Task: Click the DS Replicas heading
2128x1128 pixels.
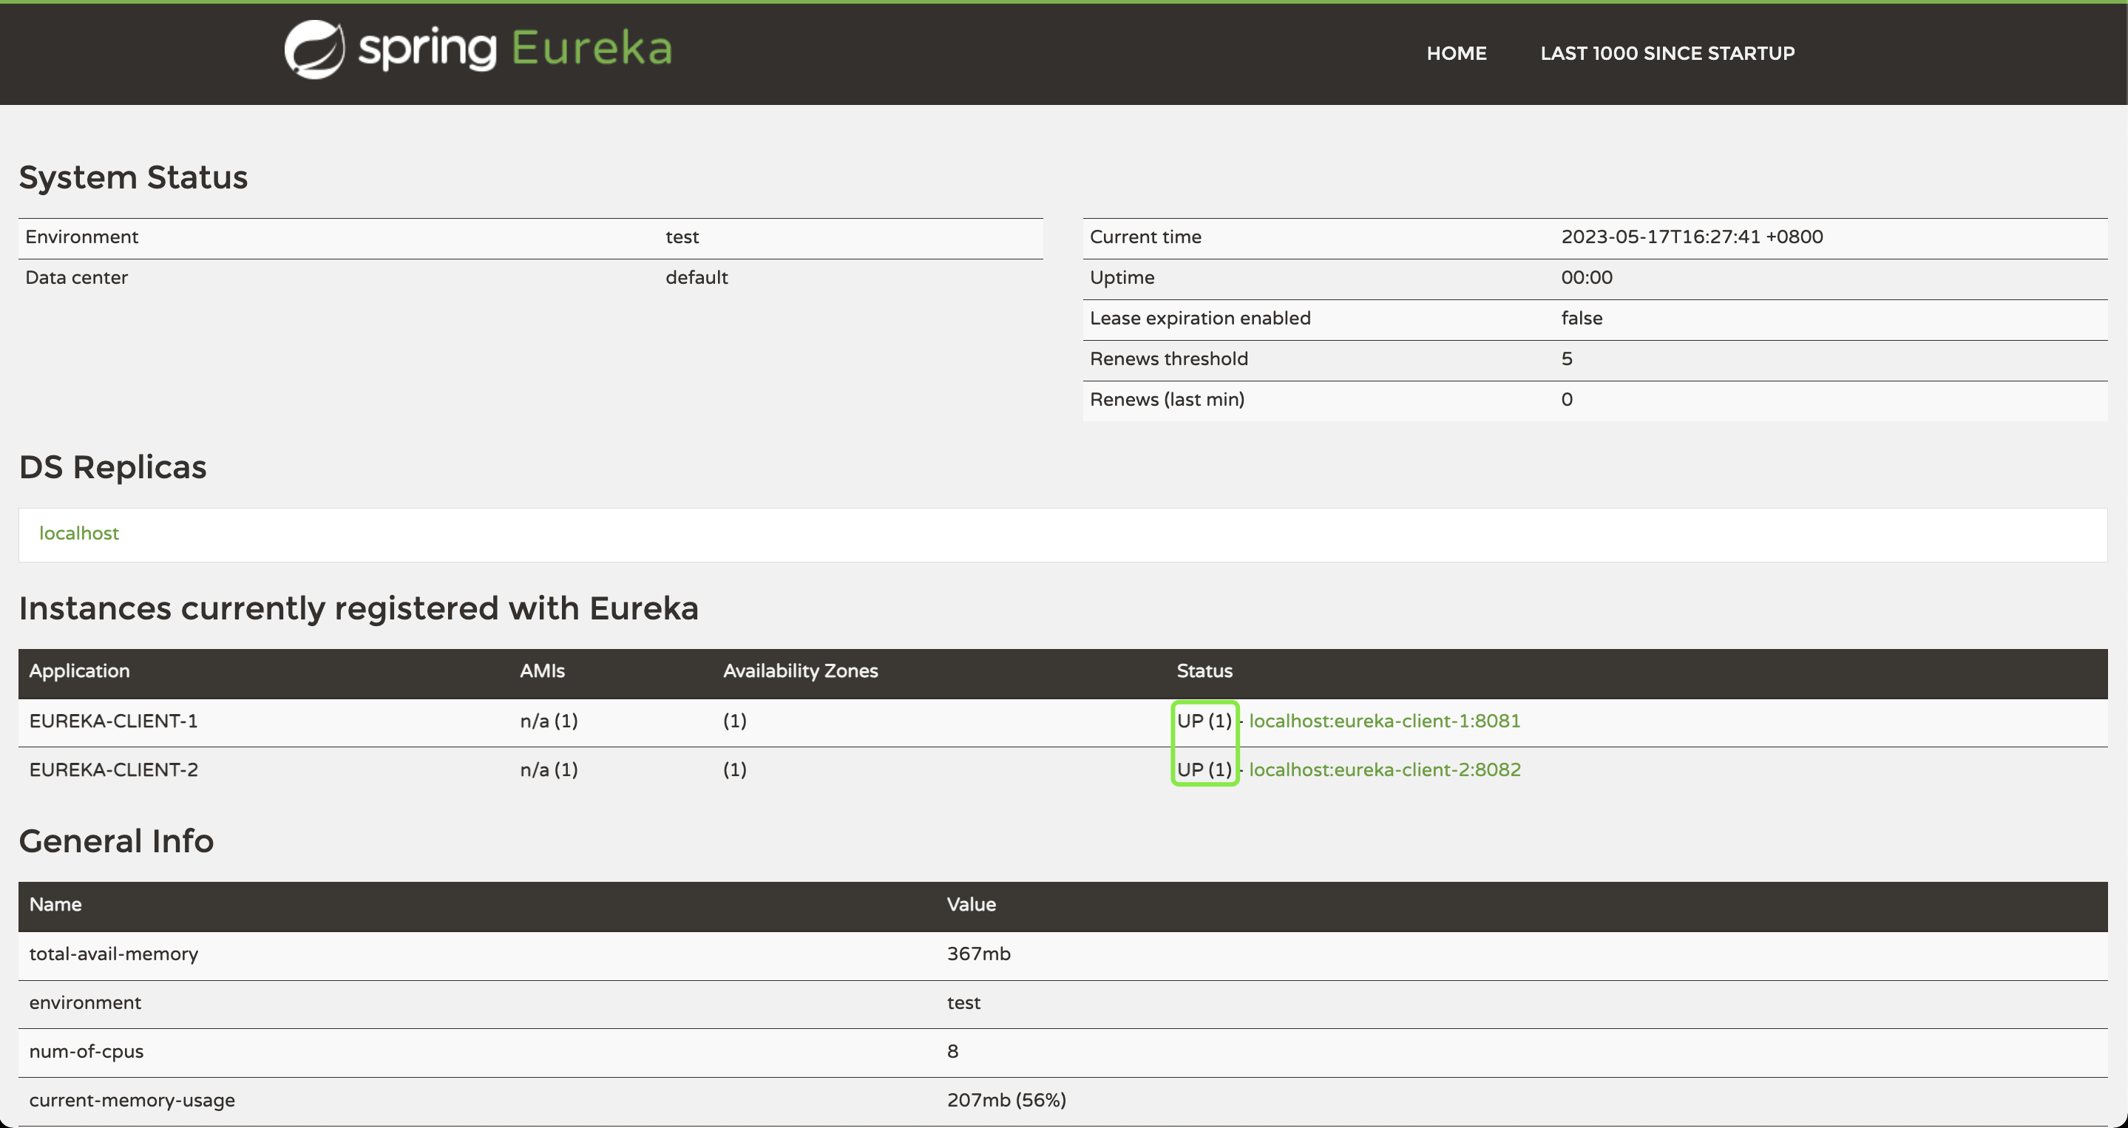Action: [x=112, y=467]
